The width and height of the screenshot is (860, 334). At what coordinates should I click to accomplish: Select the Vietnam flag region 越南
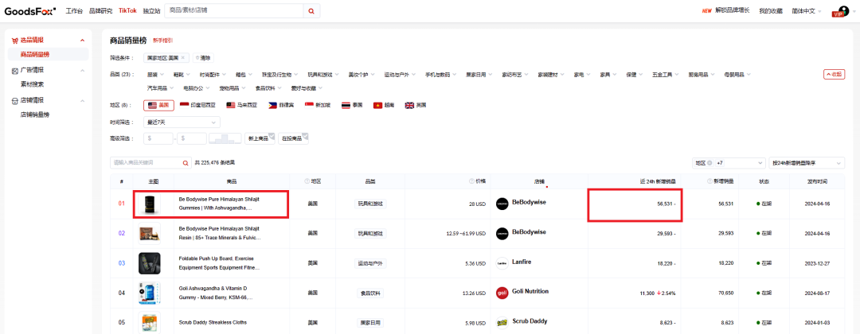[385, 105]
